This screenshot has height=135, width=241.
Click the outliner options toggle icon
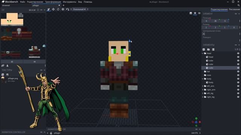(x=213, y=49)
